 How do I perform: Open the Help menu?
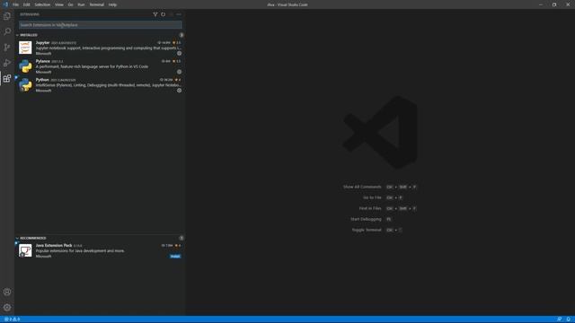[x=112, y=4]
